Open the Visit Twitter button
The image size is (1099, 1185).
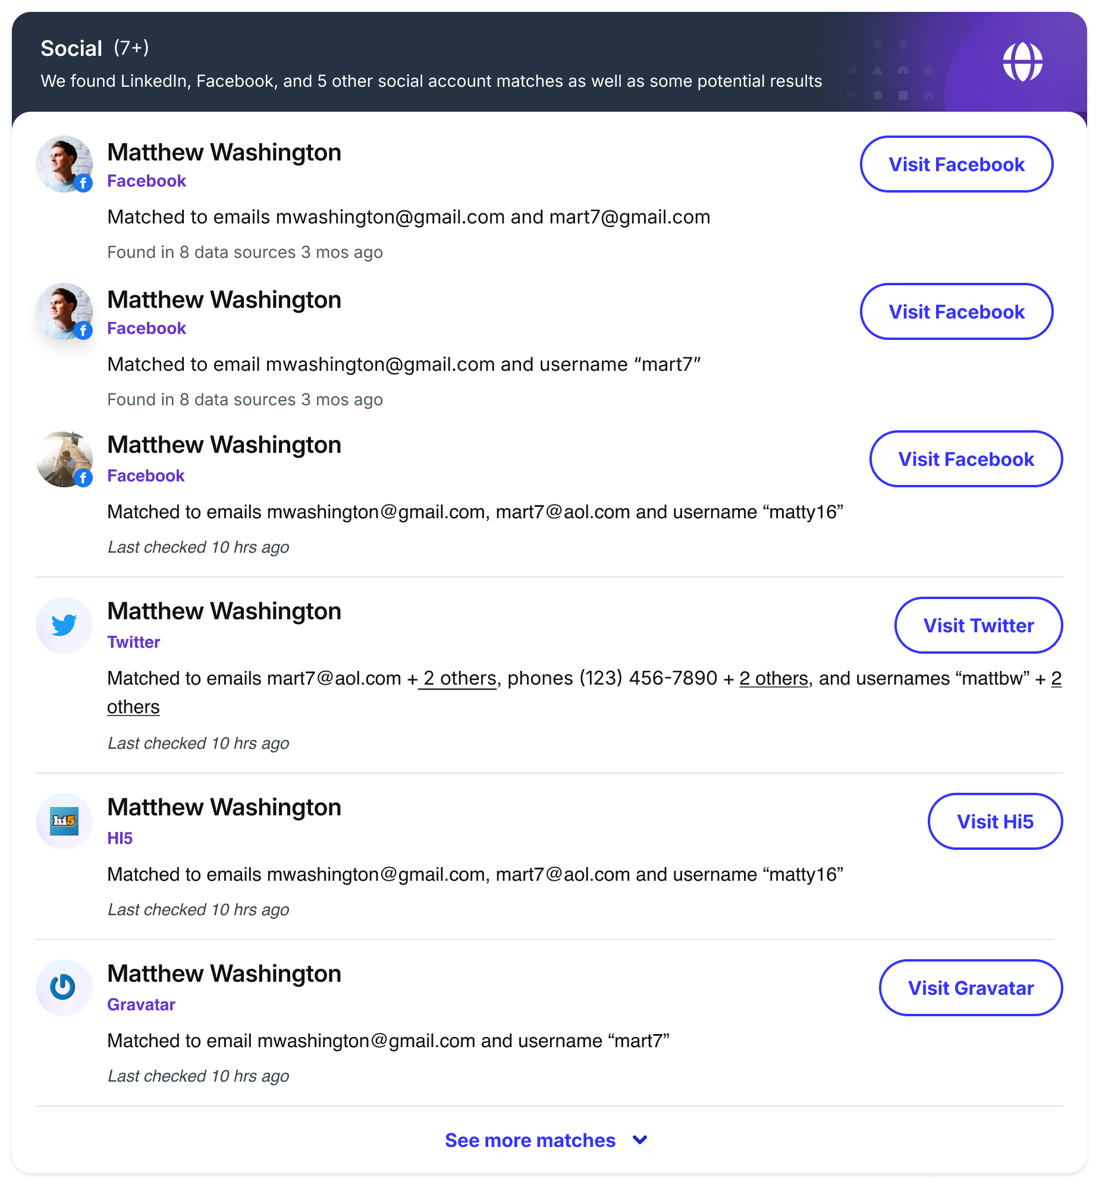(x=978, y=625)
